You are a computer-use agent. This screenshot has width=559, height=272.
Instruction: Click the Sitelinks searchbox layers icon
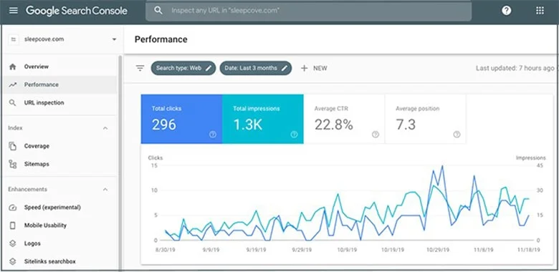click(x=13, y=262)
